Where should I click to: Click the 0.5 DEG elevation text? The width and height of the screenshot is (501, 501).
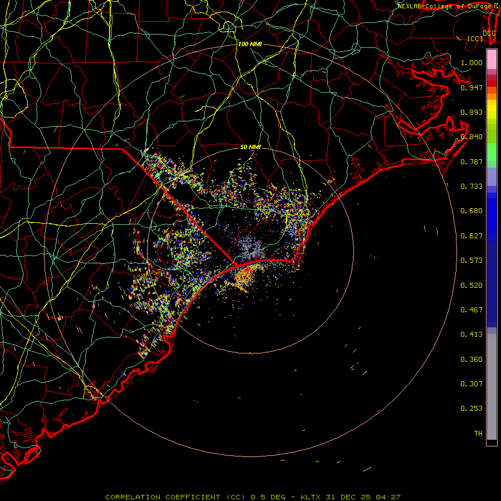[268, 497]
